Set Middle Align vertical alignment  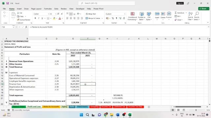click(x=71, y=14)
